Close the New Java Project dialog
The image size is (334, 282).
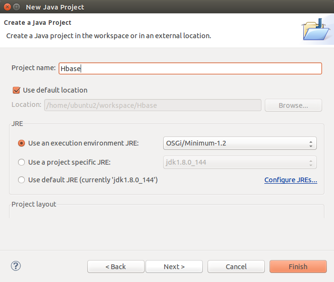click(7, 7)
